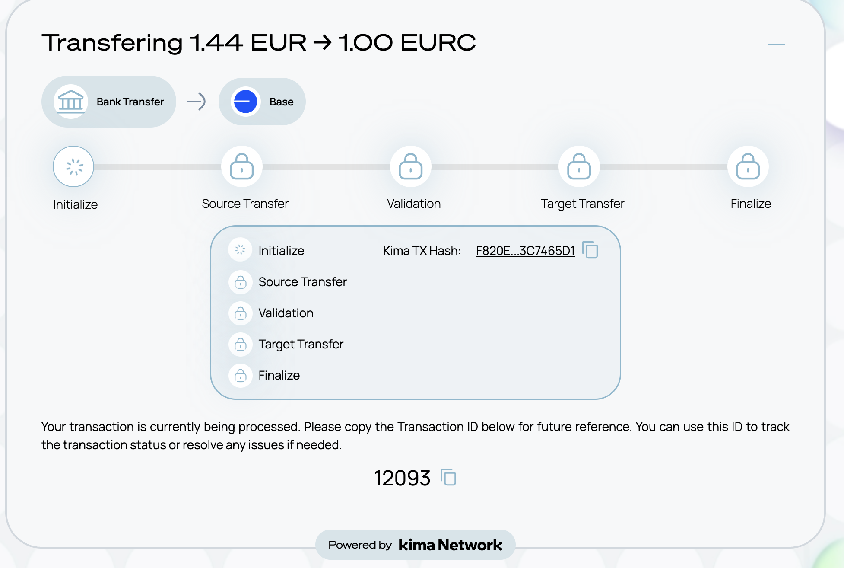Click the Bank Transfer bank icon
Screen dimensions: 844x568
point(71,102)
